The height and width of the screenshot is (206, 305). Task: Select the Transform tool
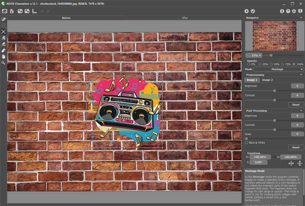tap(4, 31)
